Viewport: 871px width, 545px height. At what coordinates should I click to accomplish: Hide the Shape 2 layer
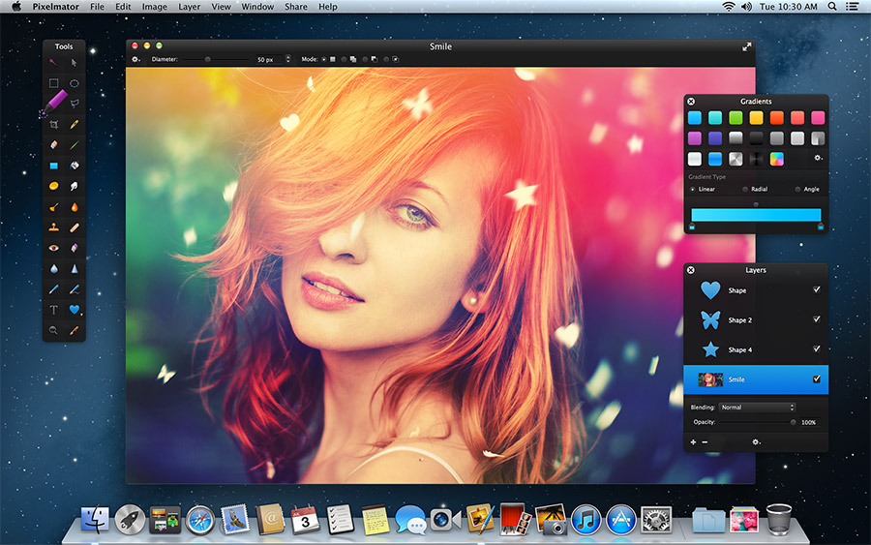817,319
